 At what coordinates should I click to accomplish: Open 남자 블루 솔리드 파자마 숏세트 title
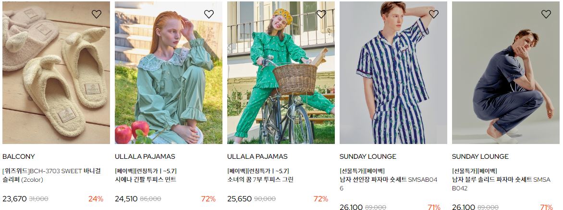click(501, 184)
